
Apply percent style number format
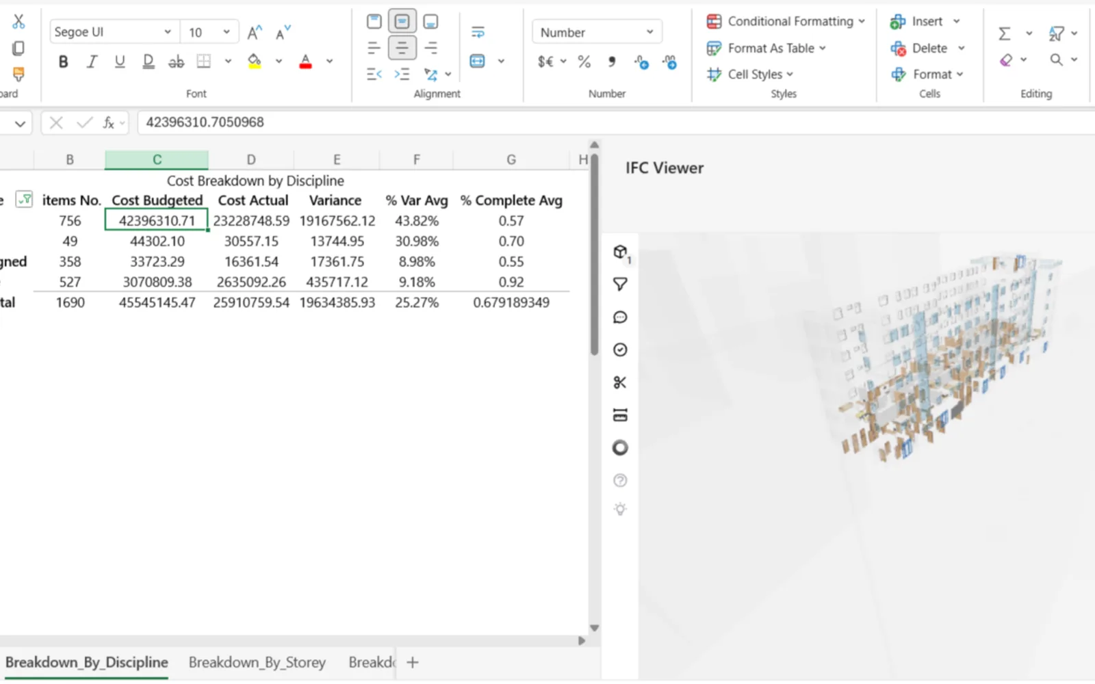(x=584, y=62)
